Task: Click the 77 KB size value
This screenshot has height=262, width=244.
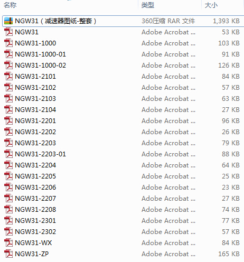Action: [x=231, y=220]
